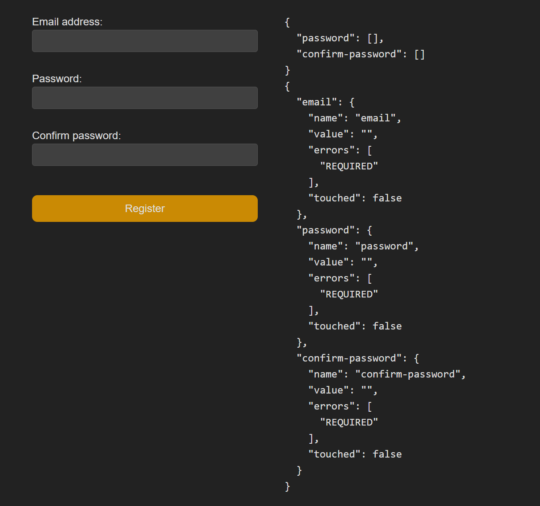
Task: Click "touched": false in the email object
Action: point(355,198)
